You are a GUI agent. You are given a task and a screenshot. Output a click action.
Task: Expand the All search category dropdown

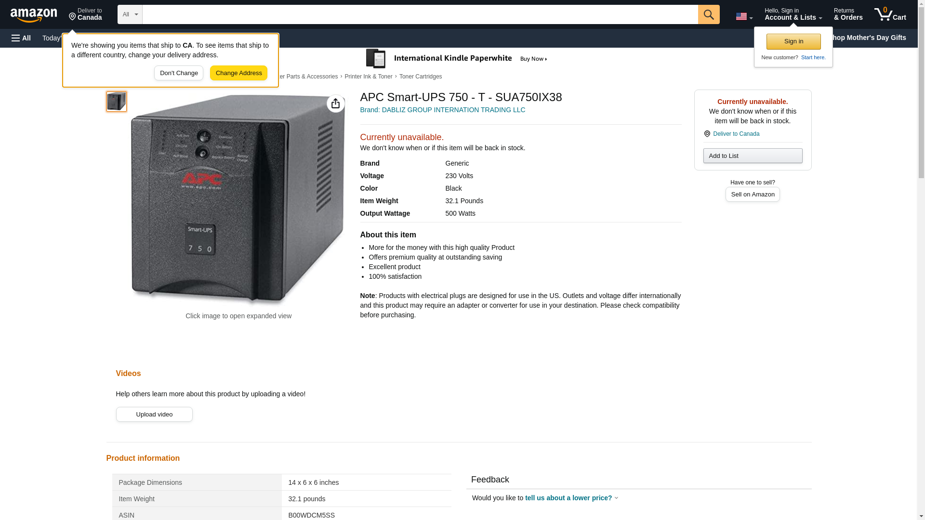coord(130,14)
